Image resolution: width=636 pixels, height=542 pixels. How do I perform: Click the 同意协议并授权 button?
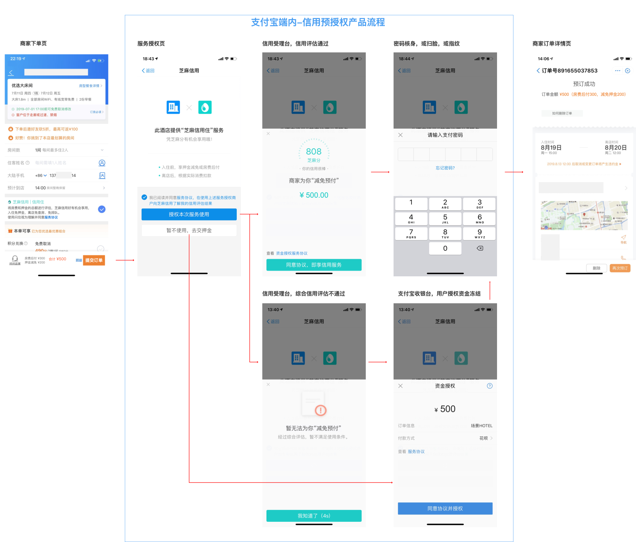pyautogui.click(x=445, y=508)
